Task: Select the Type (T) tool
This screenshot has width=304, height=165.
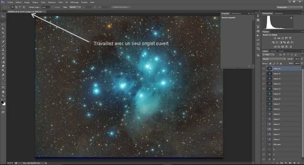Action: point(3,79)
